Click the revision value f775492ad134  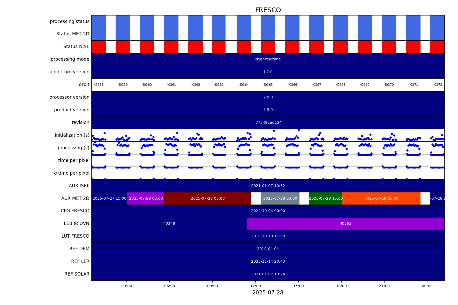pos(268,123)
